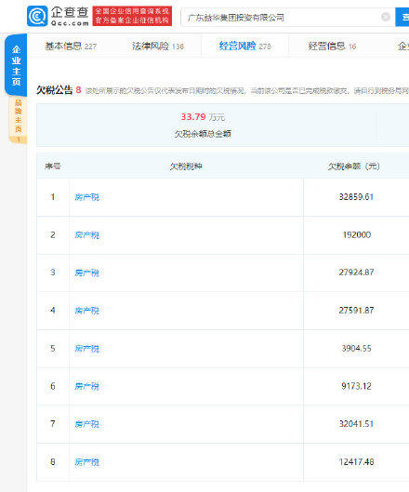Open the 品牌主页 side tab

19,120
